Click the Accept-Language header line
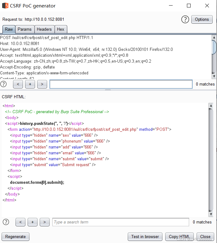This screenshot has width=217, height=243. [76, 61]
